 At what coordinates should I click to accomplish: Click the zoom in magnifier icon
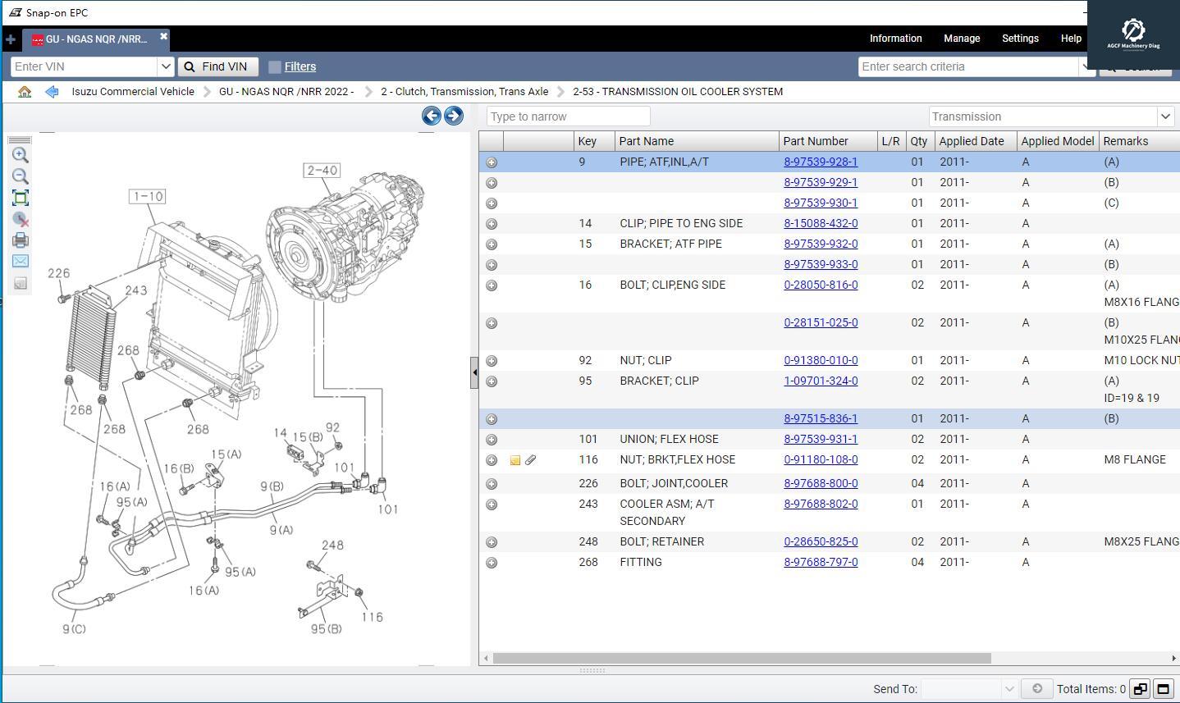click(x=21, y=155)
